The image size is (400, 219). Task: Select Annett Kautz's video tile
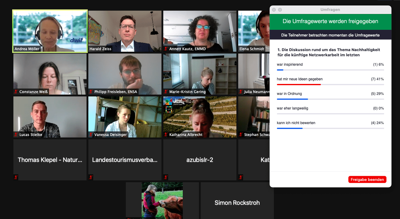tap(200, 31)
